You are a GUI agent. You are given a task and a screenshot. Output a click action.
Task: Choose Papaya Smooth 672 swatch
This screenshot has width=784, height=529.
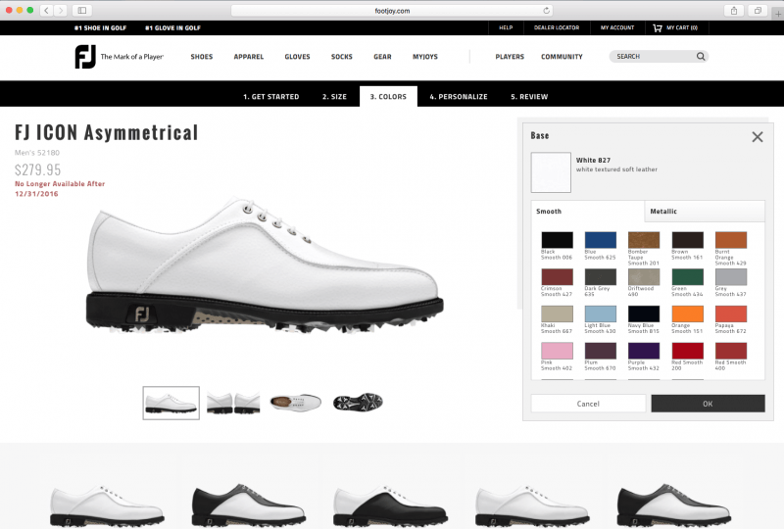coord(731,314)
